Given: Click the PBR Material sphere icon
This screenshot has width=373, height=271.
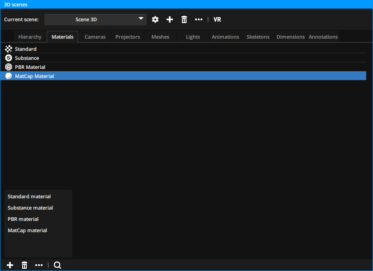Looking at the screenshot, I should tap(9, 67).
